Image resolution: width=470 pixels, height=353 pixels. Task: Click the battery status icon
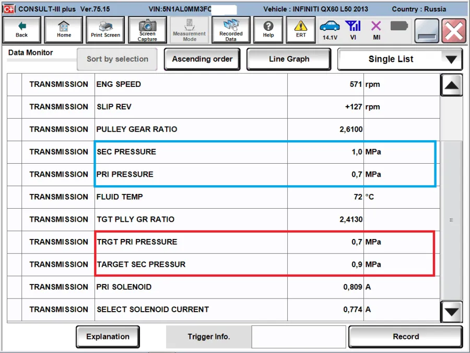pyautogui.click(x=399, y=26)
